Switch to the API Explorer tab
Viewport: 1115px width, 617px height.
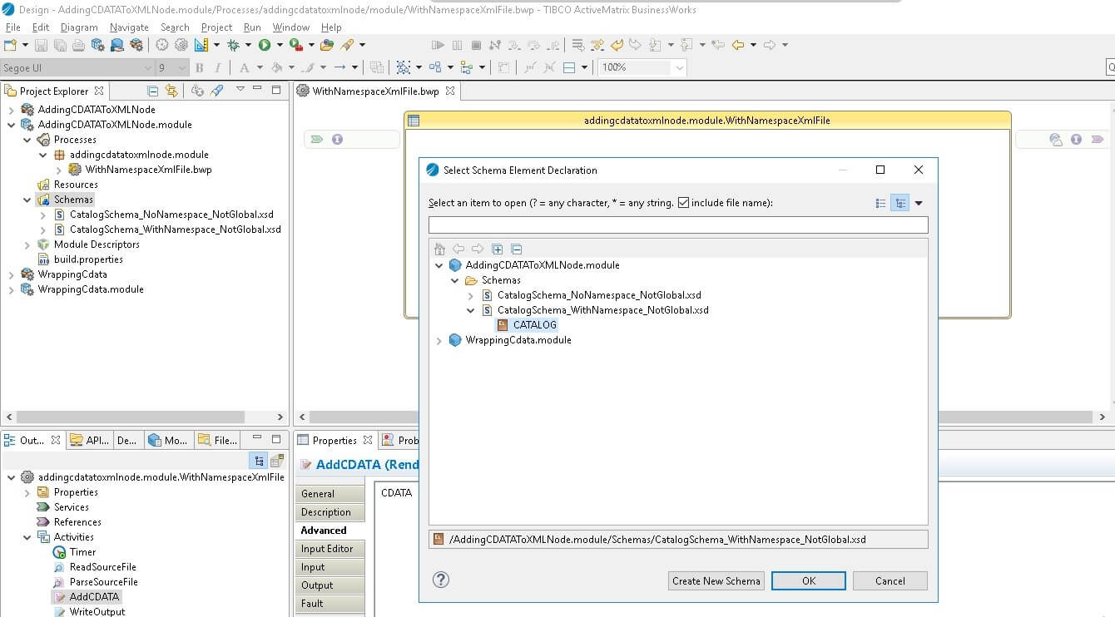pyautogui.click(x=90, y=440)
